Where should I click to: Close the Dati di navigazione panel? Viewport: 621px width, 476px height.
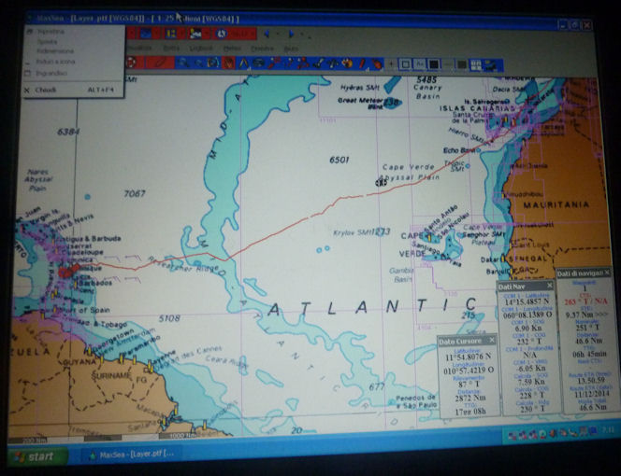[x=607, y=273]
